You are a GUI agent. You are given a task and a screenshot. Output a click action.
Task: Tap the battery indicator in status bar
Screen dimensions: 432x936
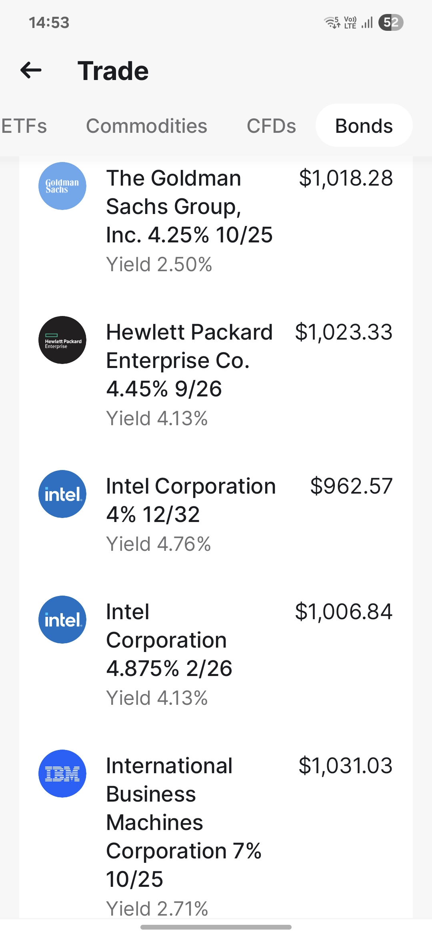click(x=391, y=22)
